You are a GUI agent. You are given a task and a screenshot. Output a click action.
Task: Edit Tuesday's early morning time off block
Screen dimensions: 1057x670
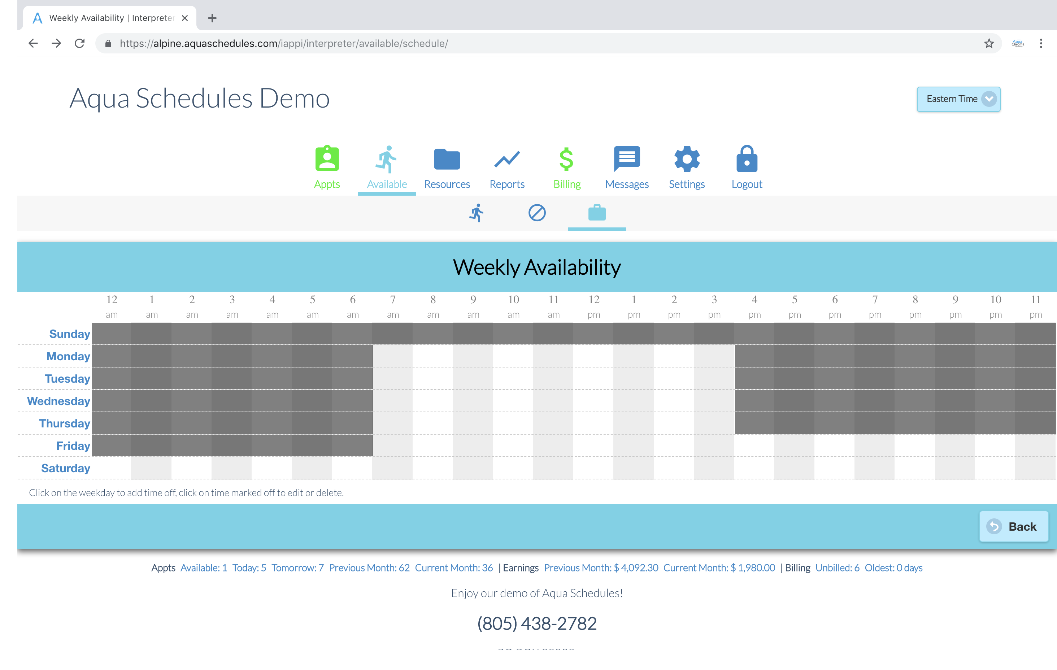point(232,378)
